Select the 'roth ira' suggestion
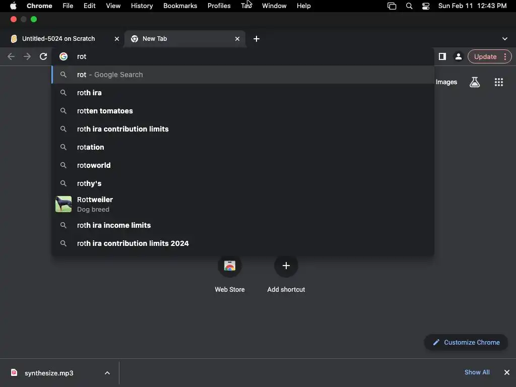The height and width of the screenshot is (387, 516). click(x=243, y=93)
